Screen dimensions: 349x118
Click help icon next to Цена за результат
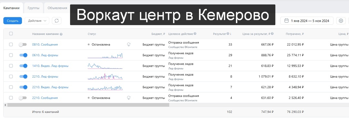click(x=272, y=34)
